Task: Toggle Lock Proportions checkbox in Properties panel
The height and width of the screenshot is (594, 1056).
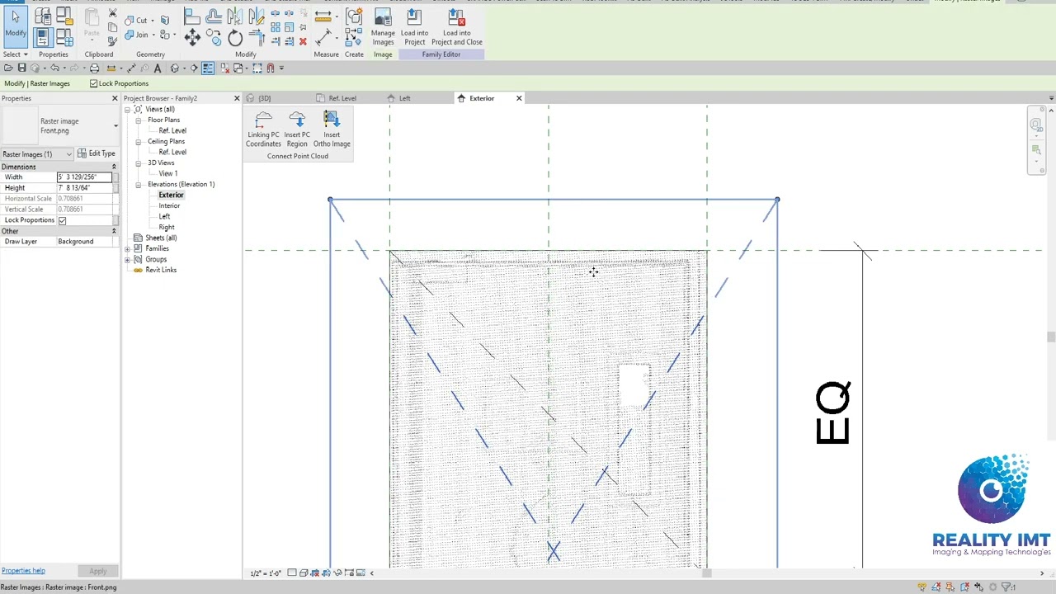Action: point(62,220)
